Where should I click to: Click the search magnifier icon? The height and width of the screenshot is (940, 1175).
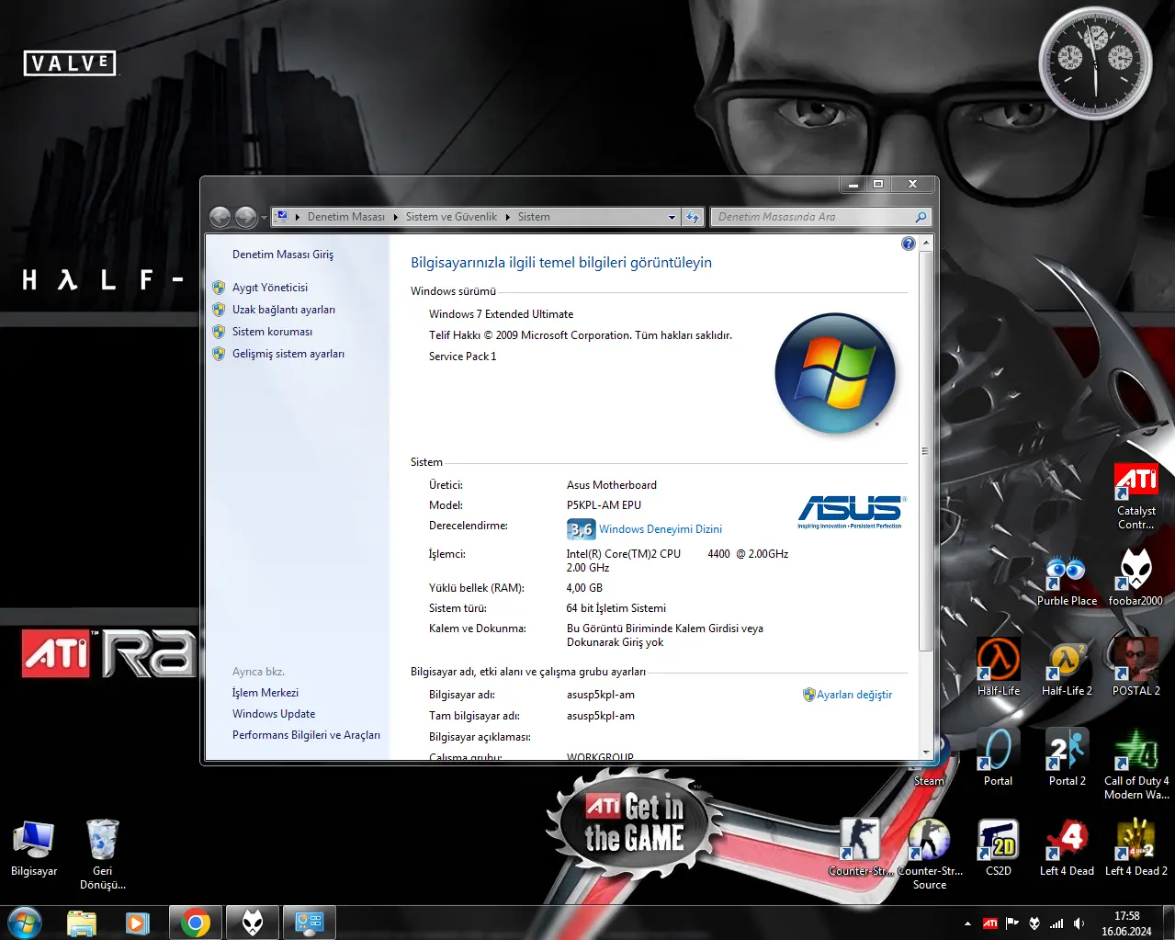click(x=921, y=217)
